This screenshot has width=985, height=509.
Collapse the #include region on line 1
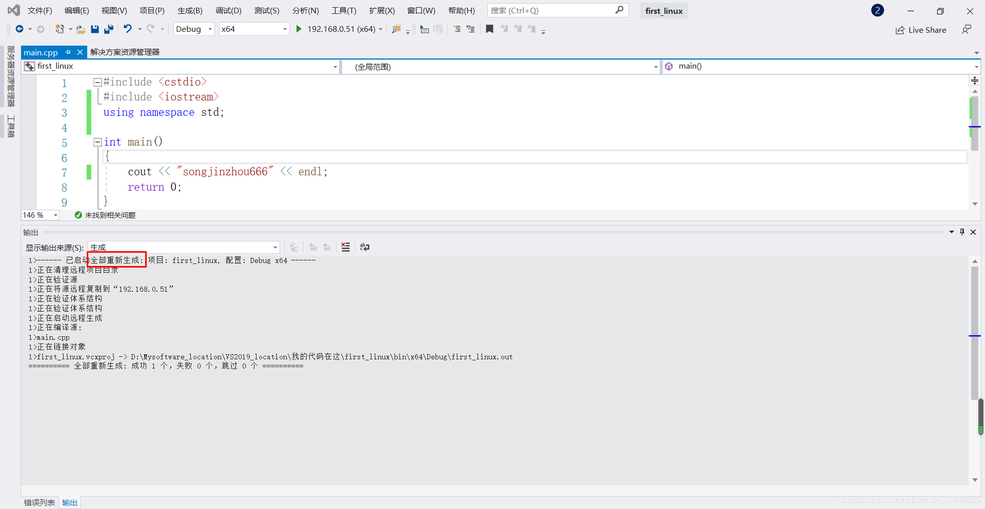click(x=97, y=82)
